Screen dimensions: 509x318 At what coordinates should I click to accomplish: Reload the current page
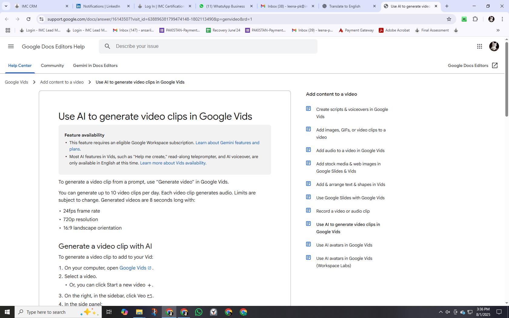click(28, 19)
